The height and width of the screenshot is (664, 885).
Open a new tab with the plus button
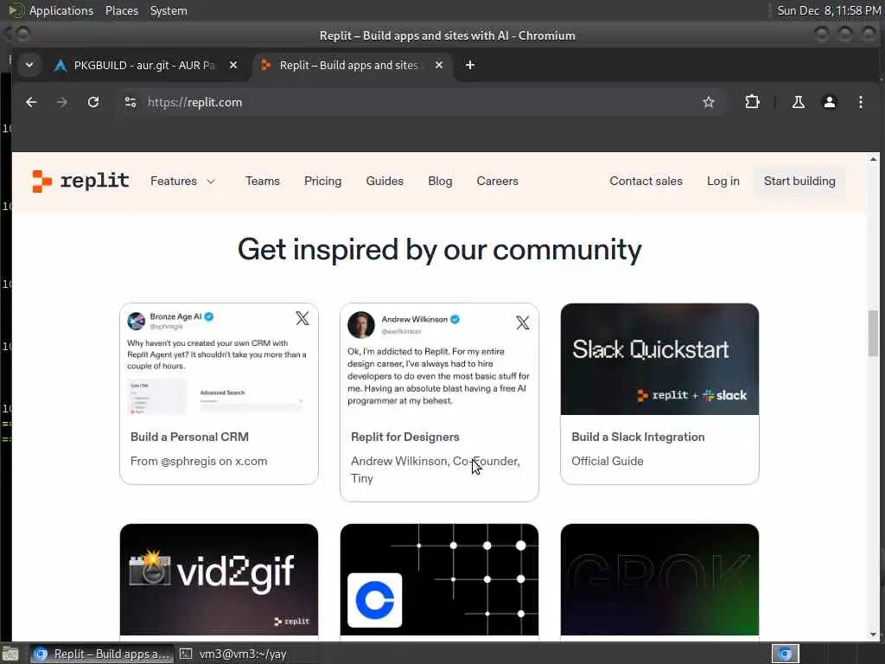click(469, 65)
